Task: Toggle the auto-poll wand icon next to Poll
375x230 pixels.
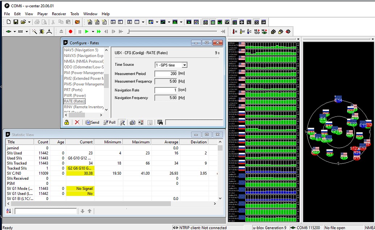Action: [x=122, y=123]
